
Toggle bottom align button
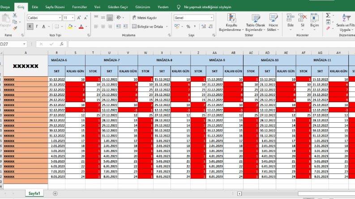(110, 18)
